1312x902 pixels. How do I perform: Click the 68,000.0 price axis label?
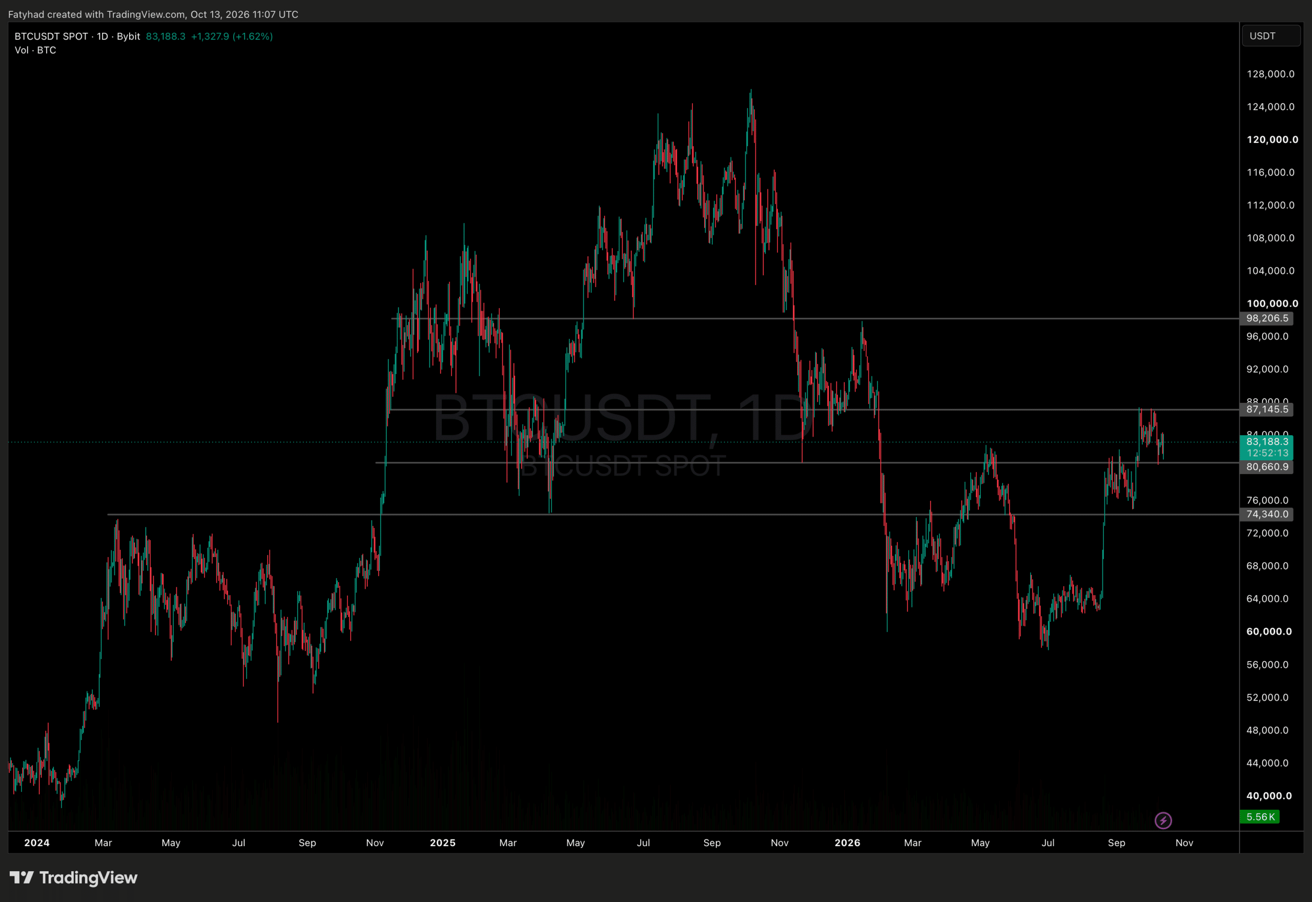click(x=1267, y=566)
